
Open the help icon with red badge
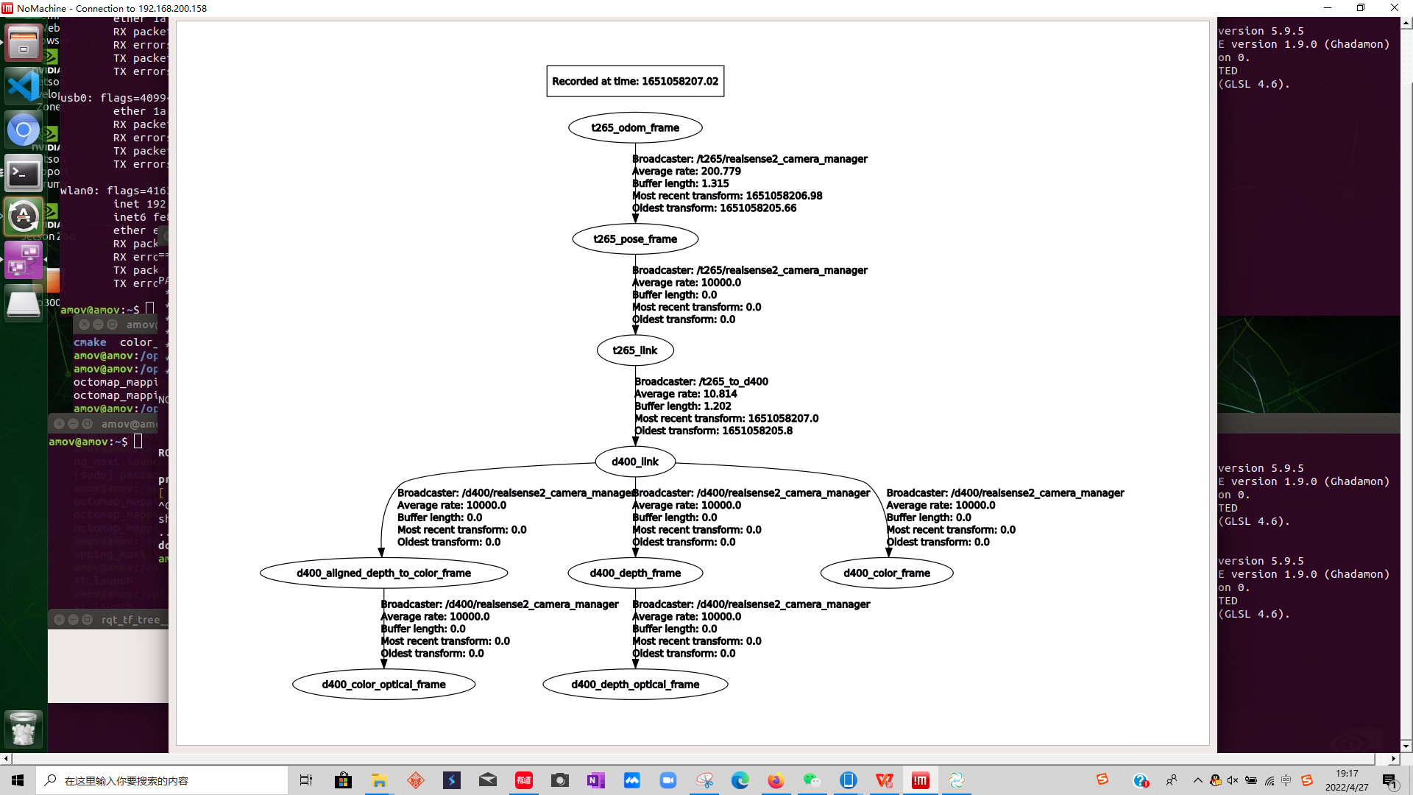click(1141, 780)
